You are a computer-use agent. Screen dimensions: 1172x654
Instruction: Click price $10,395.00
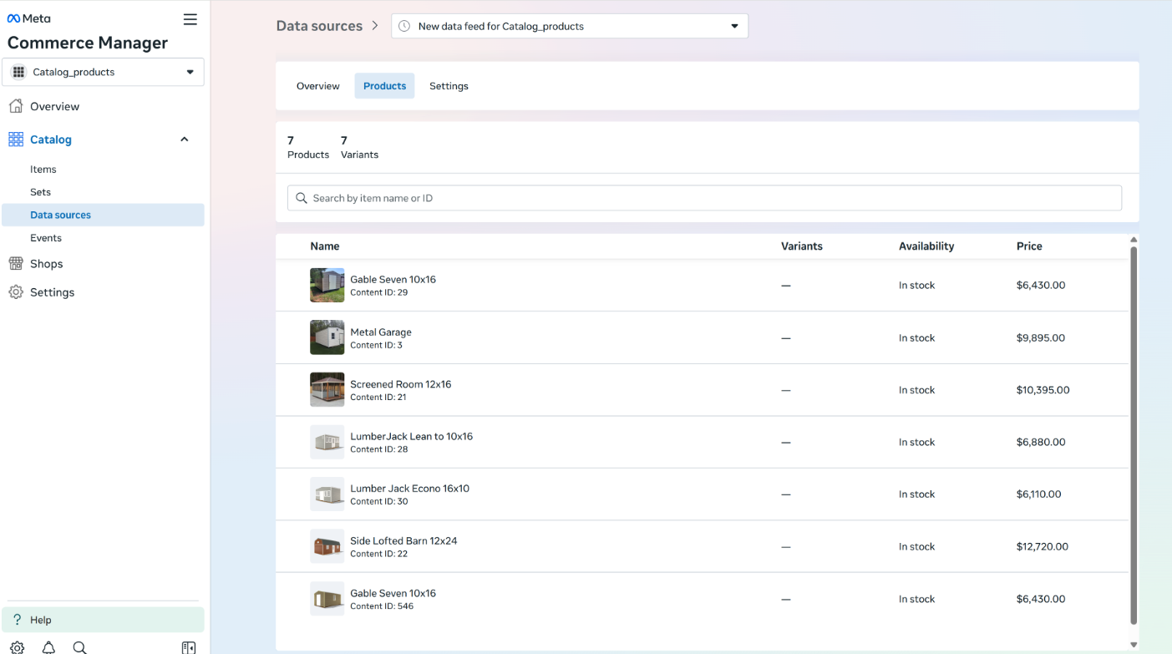point(1043,390)
